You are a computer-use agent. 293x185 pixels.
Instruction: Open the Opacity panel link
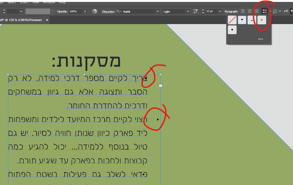tap(62, 11)
